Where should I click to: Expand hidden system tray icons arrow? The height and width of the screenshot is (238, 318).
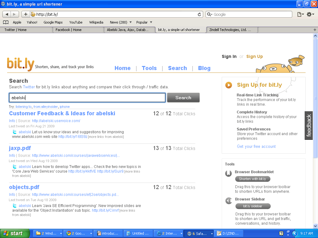(x=295, y=233)
